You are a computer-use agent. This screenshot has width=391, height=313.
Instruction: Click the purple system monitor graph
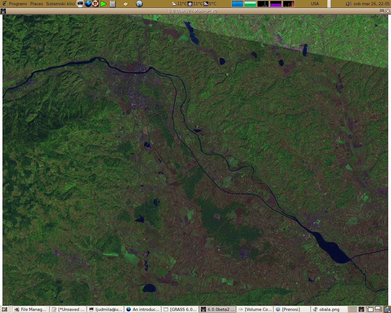coord(276,4)
